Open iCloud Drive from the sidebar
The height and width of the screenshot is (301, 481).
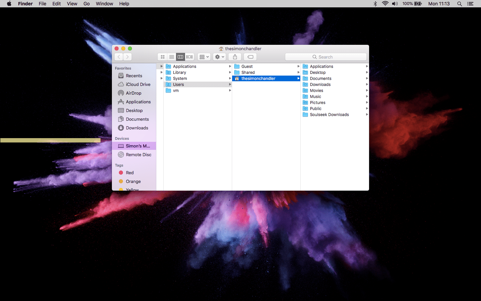(x=138, y=85)
